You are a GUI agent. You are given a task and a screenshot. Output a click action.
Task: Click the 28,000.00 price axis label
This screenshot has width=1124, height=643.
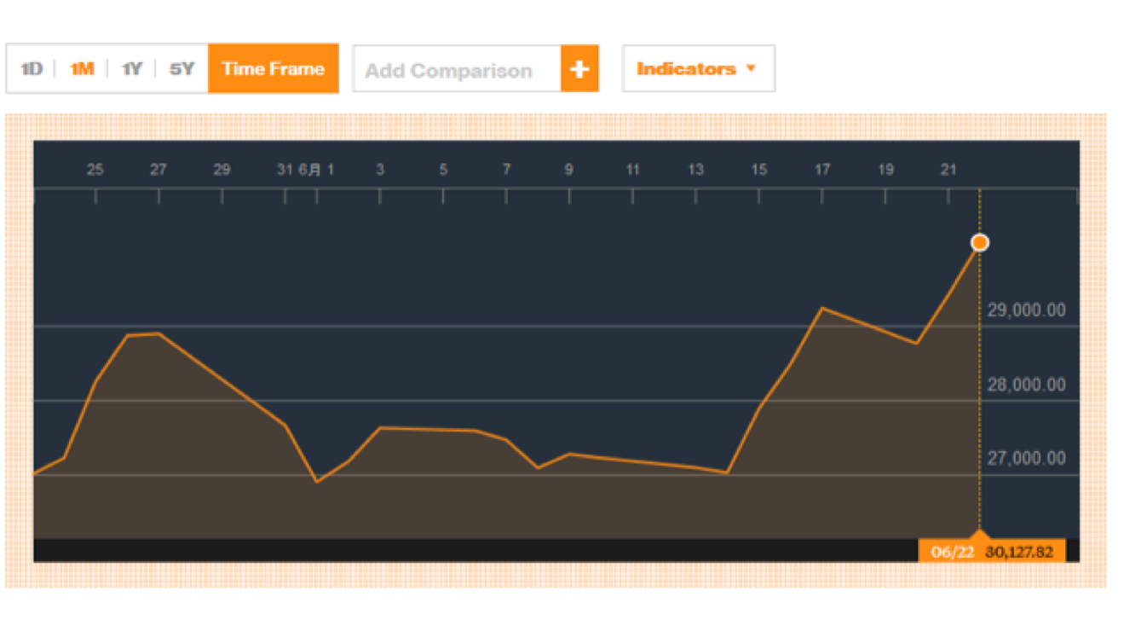tap(1026, 385)
